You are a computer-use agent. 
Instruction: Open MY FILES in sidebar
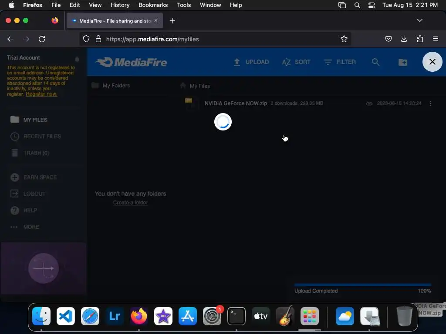click(29, 120)
